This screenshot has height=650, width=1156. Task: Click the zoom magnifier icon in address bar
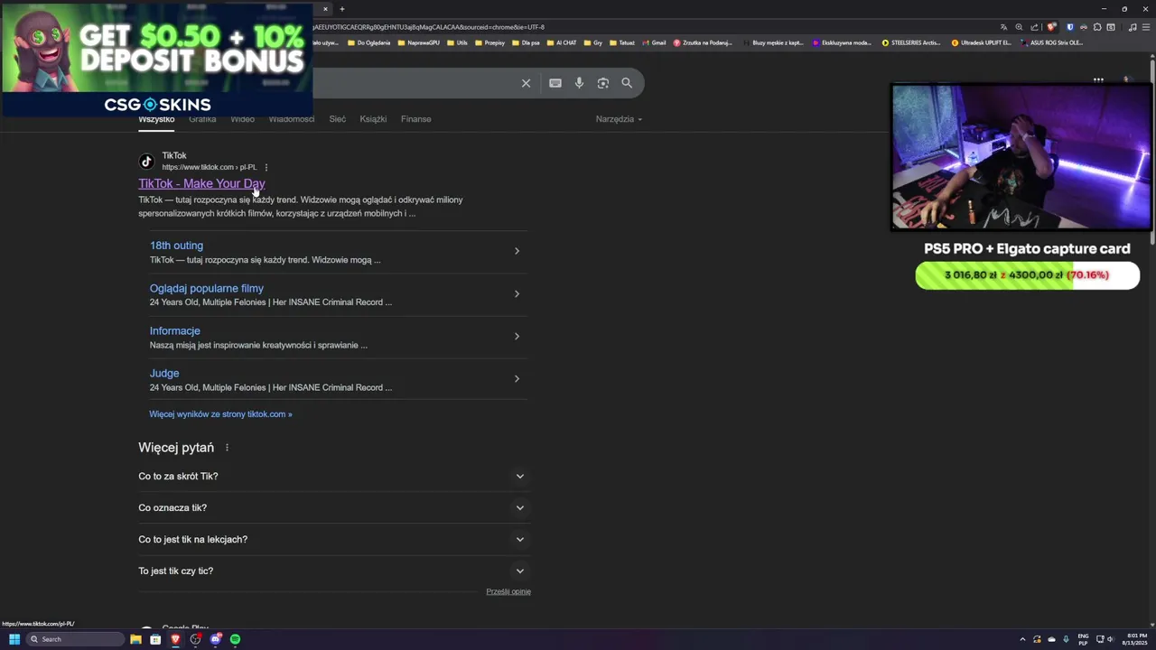click(1019, 27)
